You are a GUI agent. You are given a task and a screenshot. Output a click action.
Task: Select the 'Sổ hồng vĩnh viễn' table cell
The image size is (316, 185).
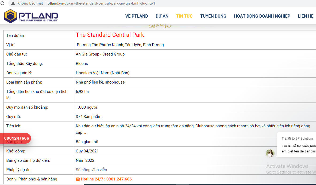tap(91, 170)
